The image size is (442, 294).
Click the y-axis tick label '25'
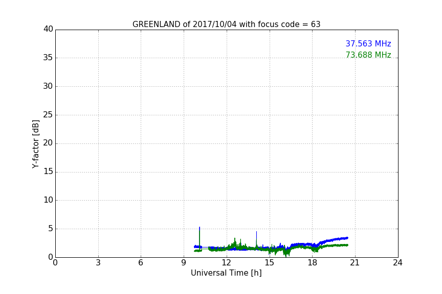click(x=48, y=115)
